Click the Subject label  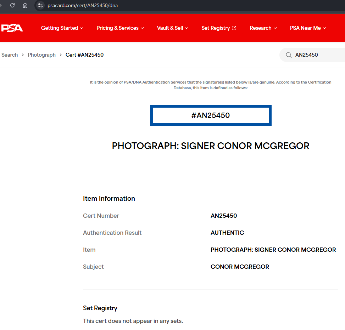pos(93,267)
